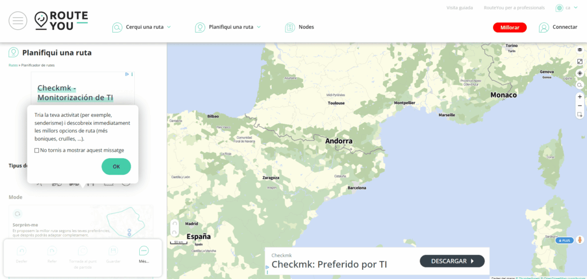Open the map layers selector
This screenshot has width=587, height=279.
580,50
